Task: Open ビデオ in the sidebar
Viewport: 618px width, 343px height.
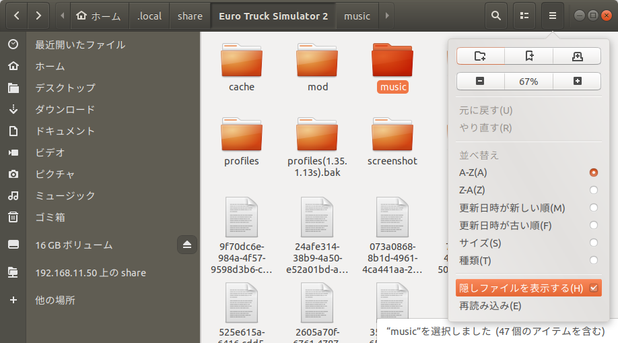Action: [x=100, y=152]
